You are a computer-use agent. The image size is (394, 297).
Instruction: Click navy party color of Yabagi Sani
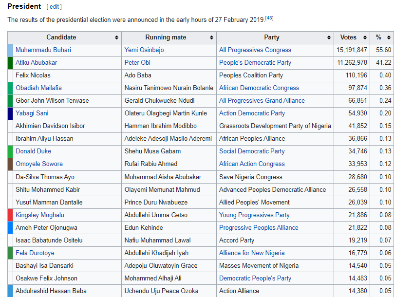[10, 113]
